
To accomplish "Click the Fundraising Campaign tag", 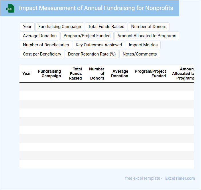I will click(x=60, y=27).
